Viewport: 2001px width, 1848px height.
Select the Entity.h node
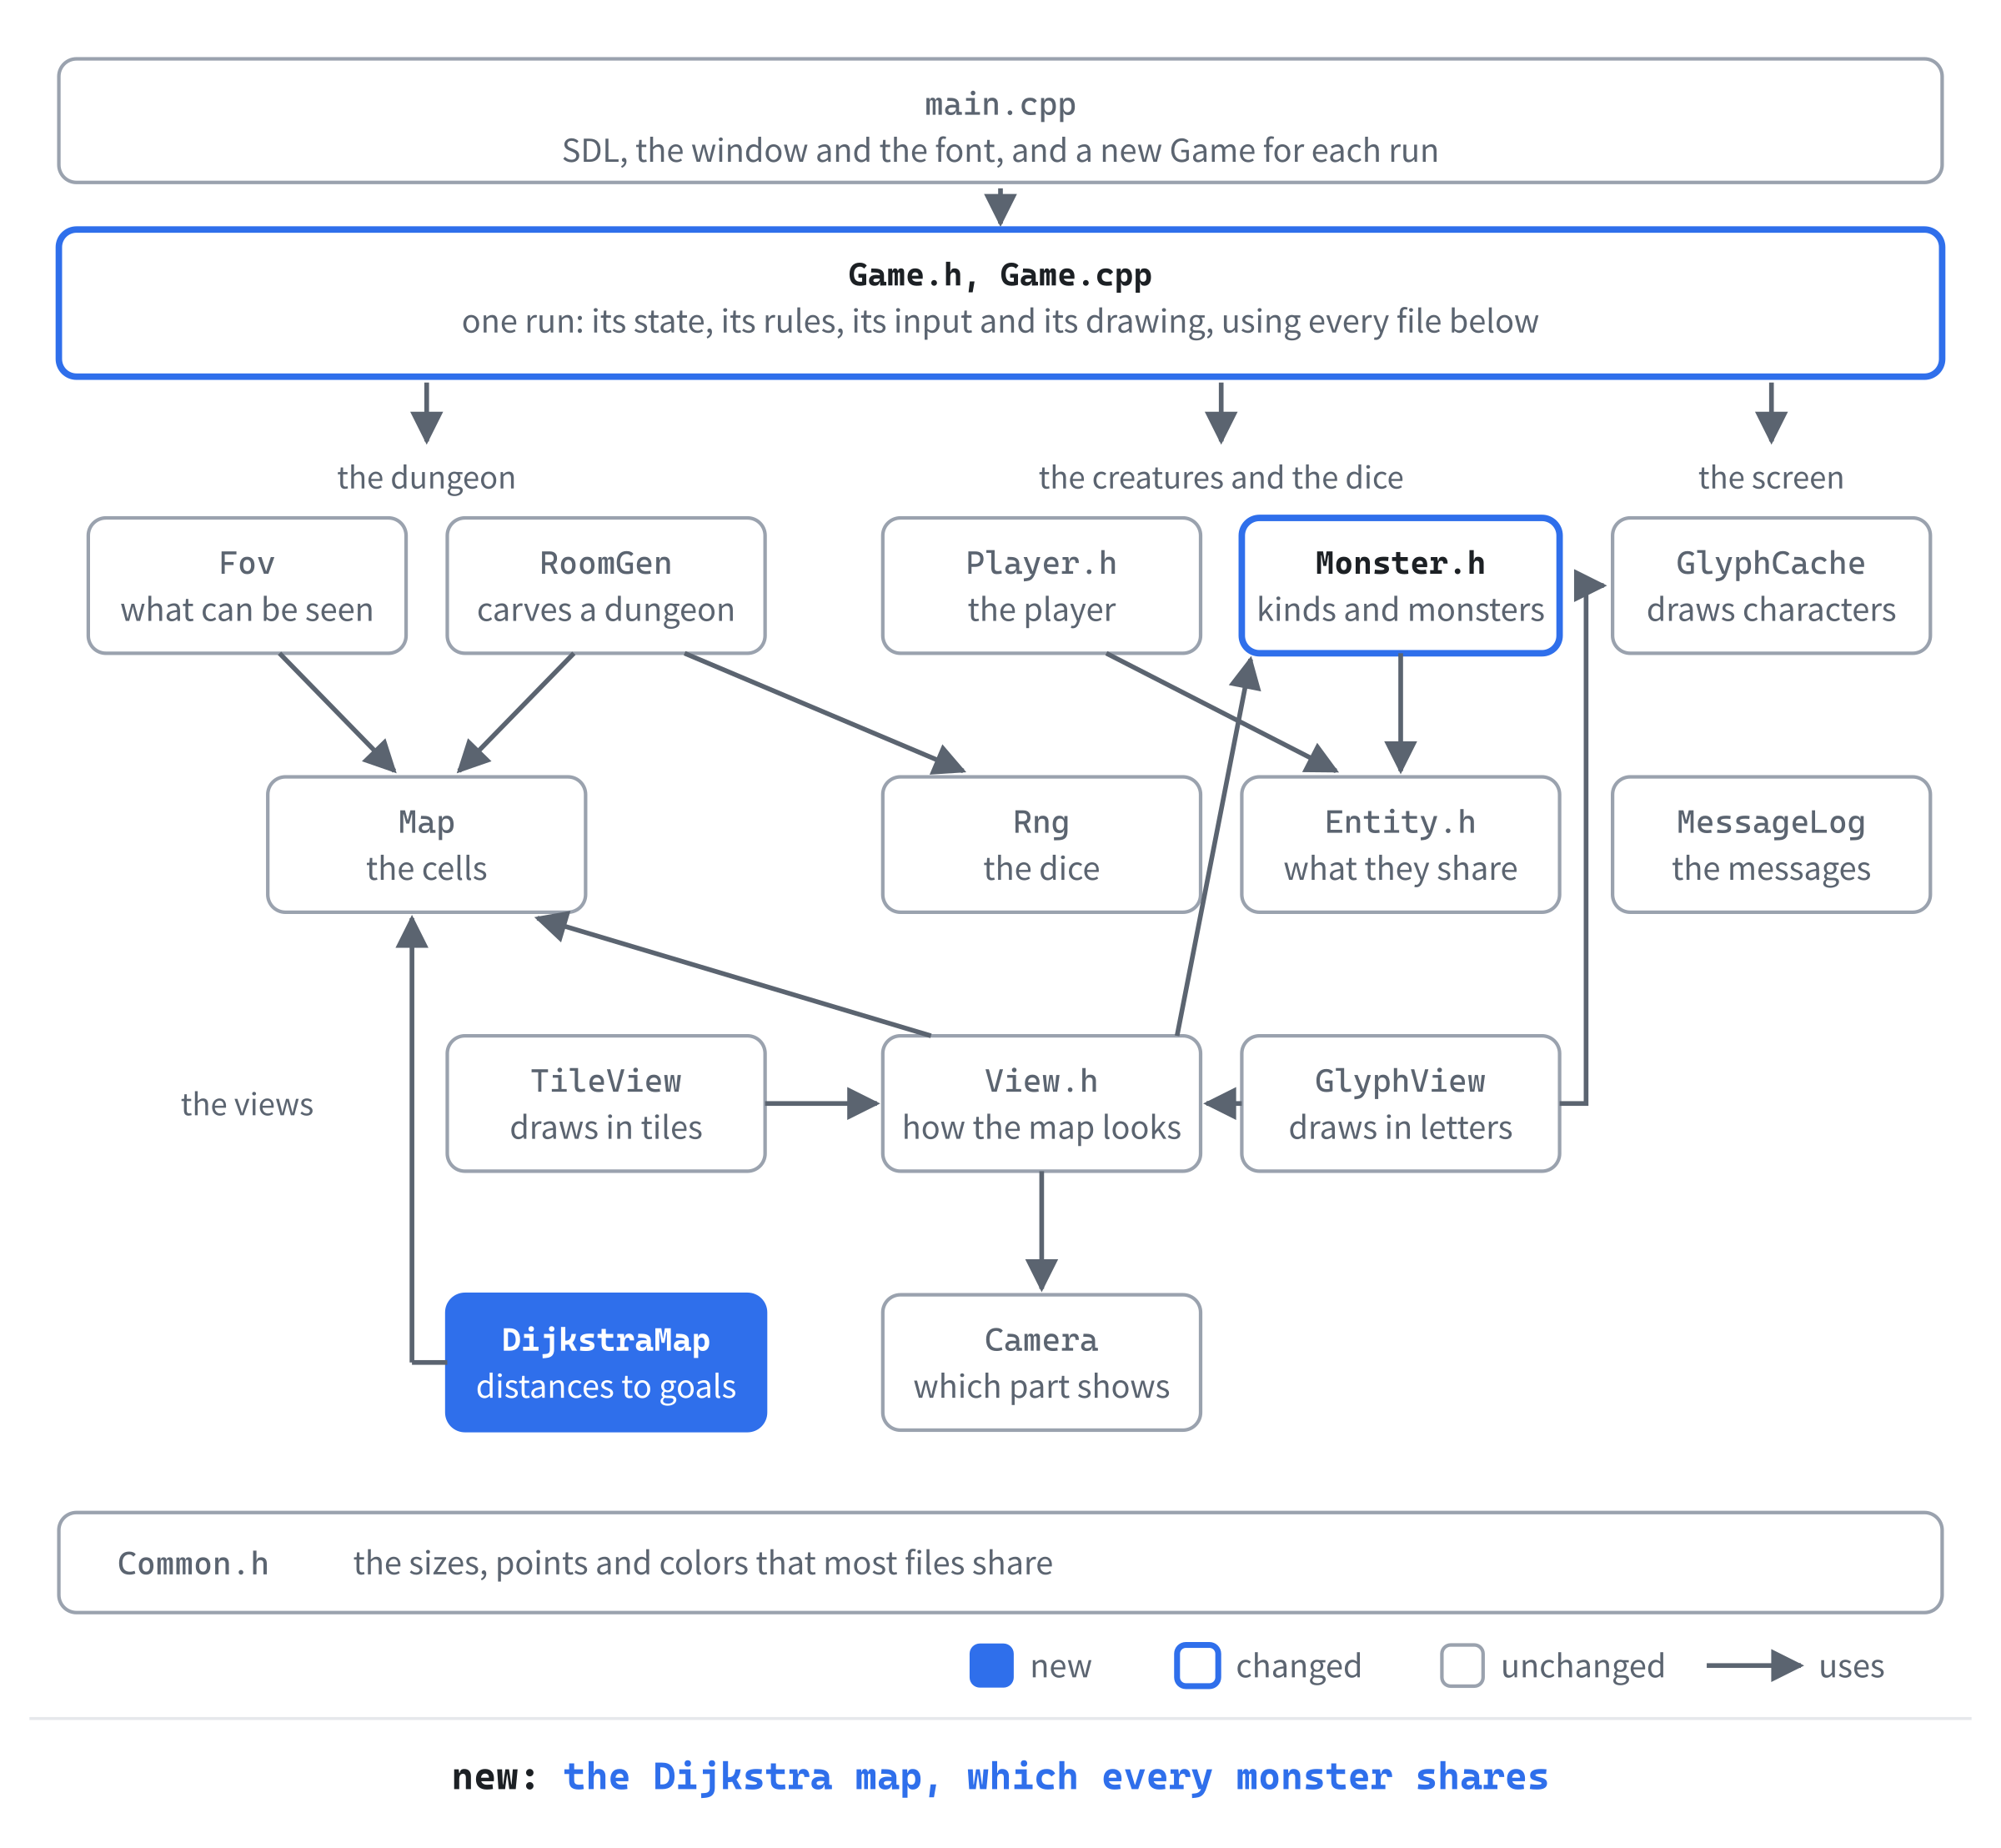coord(1400,845)
